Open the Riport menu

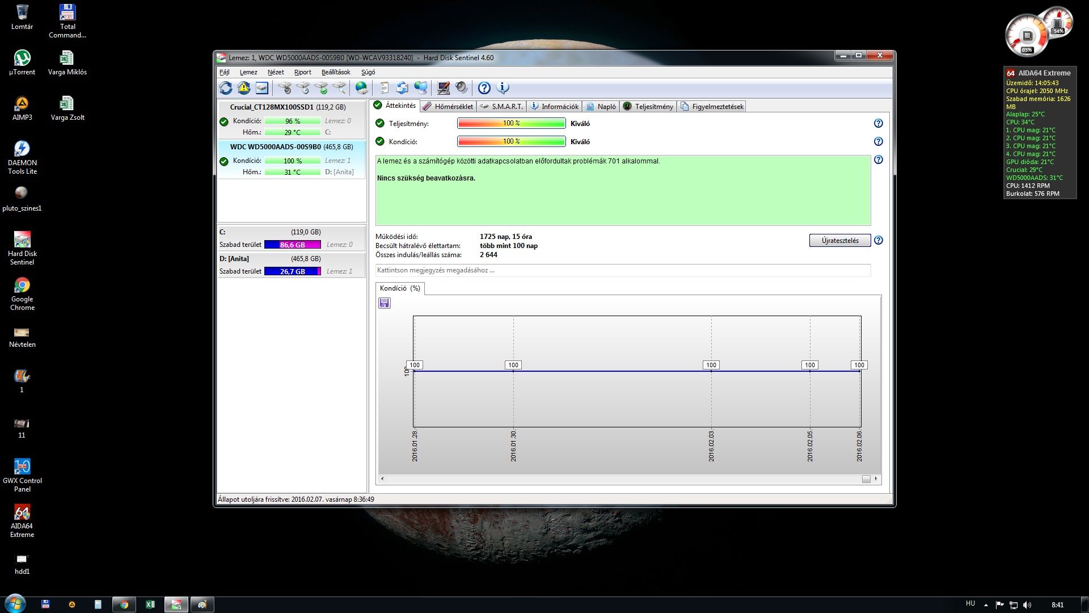tap(302, 72)
